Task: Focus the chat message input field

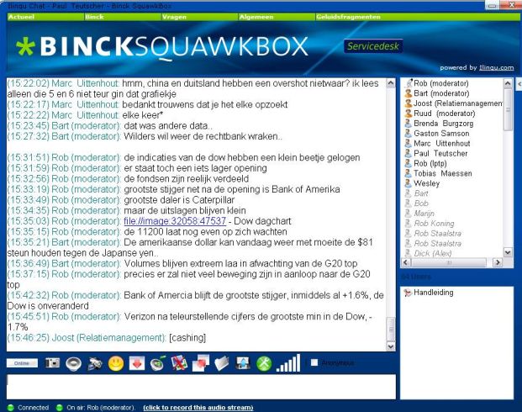Action: (201, 387)
